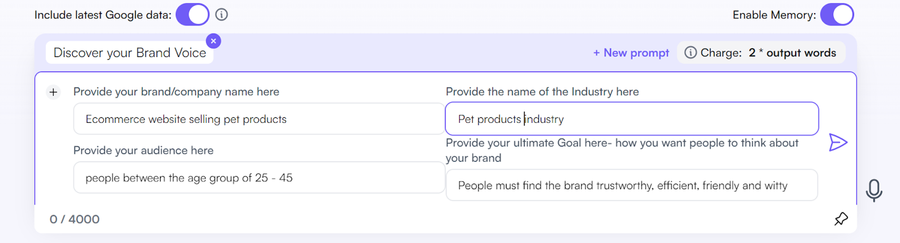
Task: Click the Provide your brand/company name label
Action: coord(176,92)
